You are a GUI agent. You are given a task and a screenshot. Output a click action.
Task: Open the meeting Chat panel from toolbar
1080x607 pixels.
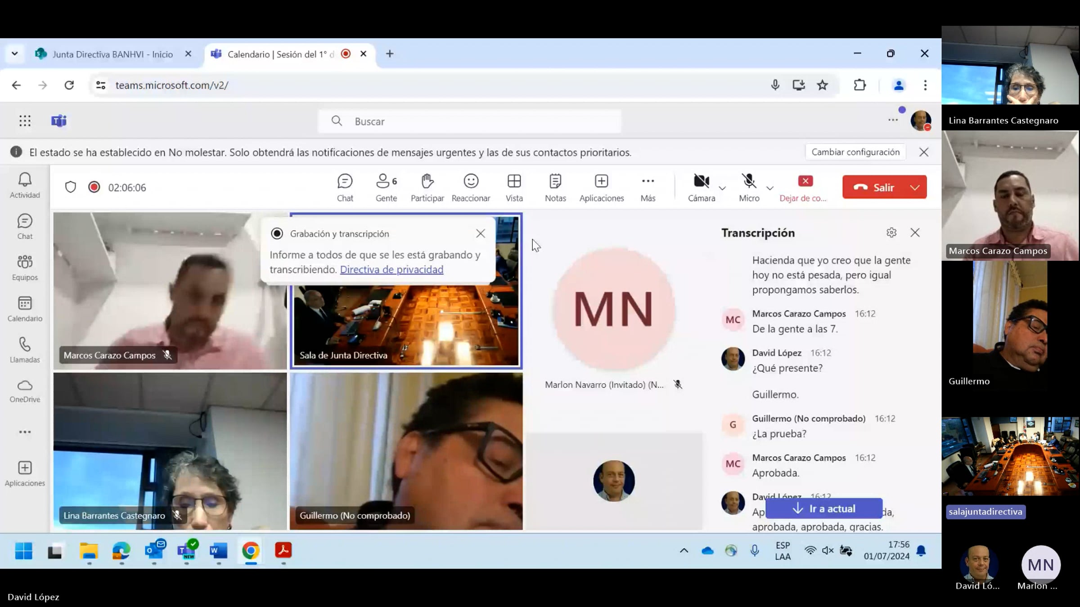click(x=345, y=188)
